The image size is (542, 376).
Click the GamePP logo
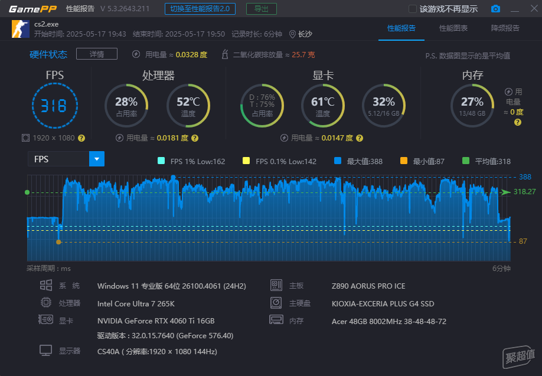point(33,9)
